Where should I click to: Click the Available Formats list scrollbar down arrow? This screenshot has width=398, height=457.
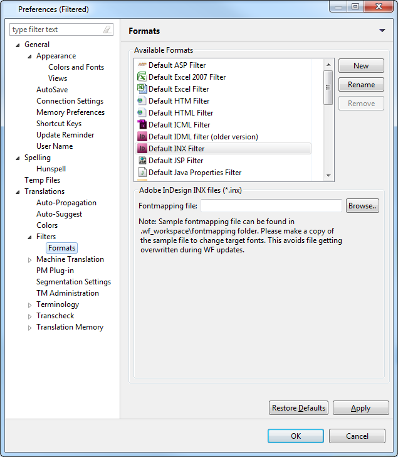point(328,176)
